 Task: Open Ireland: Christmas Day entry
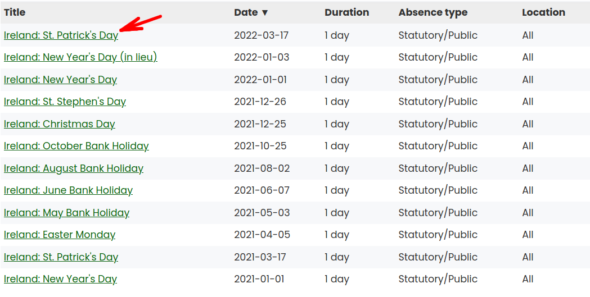pyautogui.click(x=59, y=124)
